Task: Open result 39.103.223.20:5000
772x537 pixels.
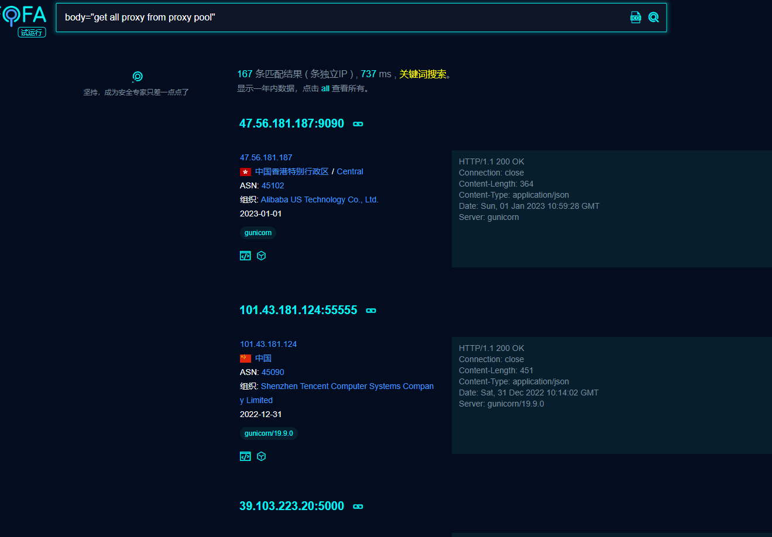Action: click(291, 506)
